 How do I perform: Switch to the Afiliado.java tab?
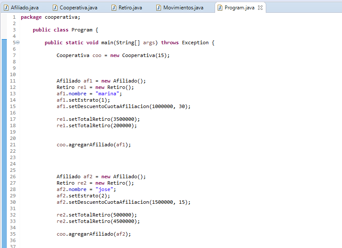21,8
